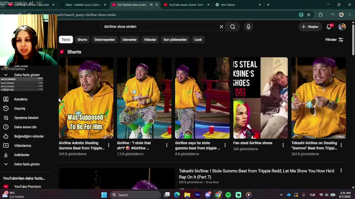Open options for '6ix9ine Admits Stealing' short

pyautogui.click(x=109, y=145)
